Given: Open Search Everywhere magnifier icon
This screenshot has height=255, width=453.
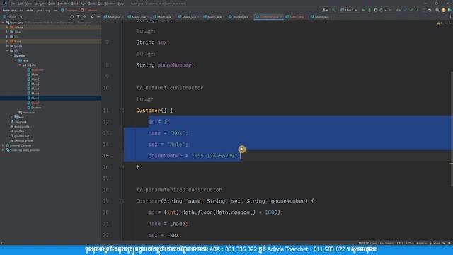Looking at the screenshot, I should point(437,10).
